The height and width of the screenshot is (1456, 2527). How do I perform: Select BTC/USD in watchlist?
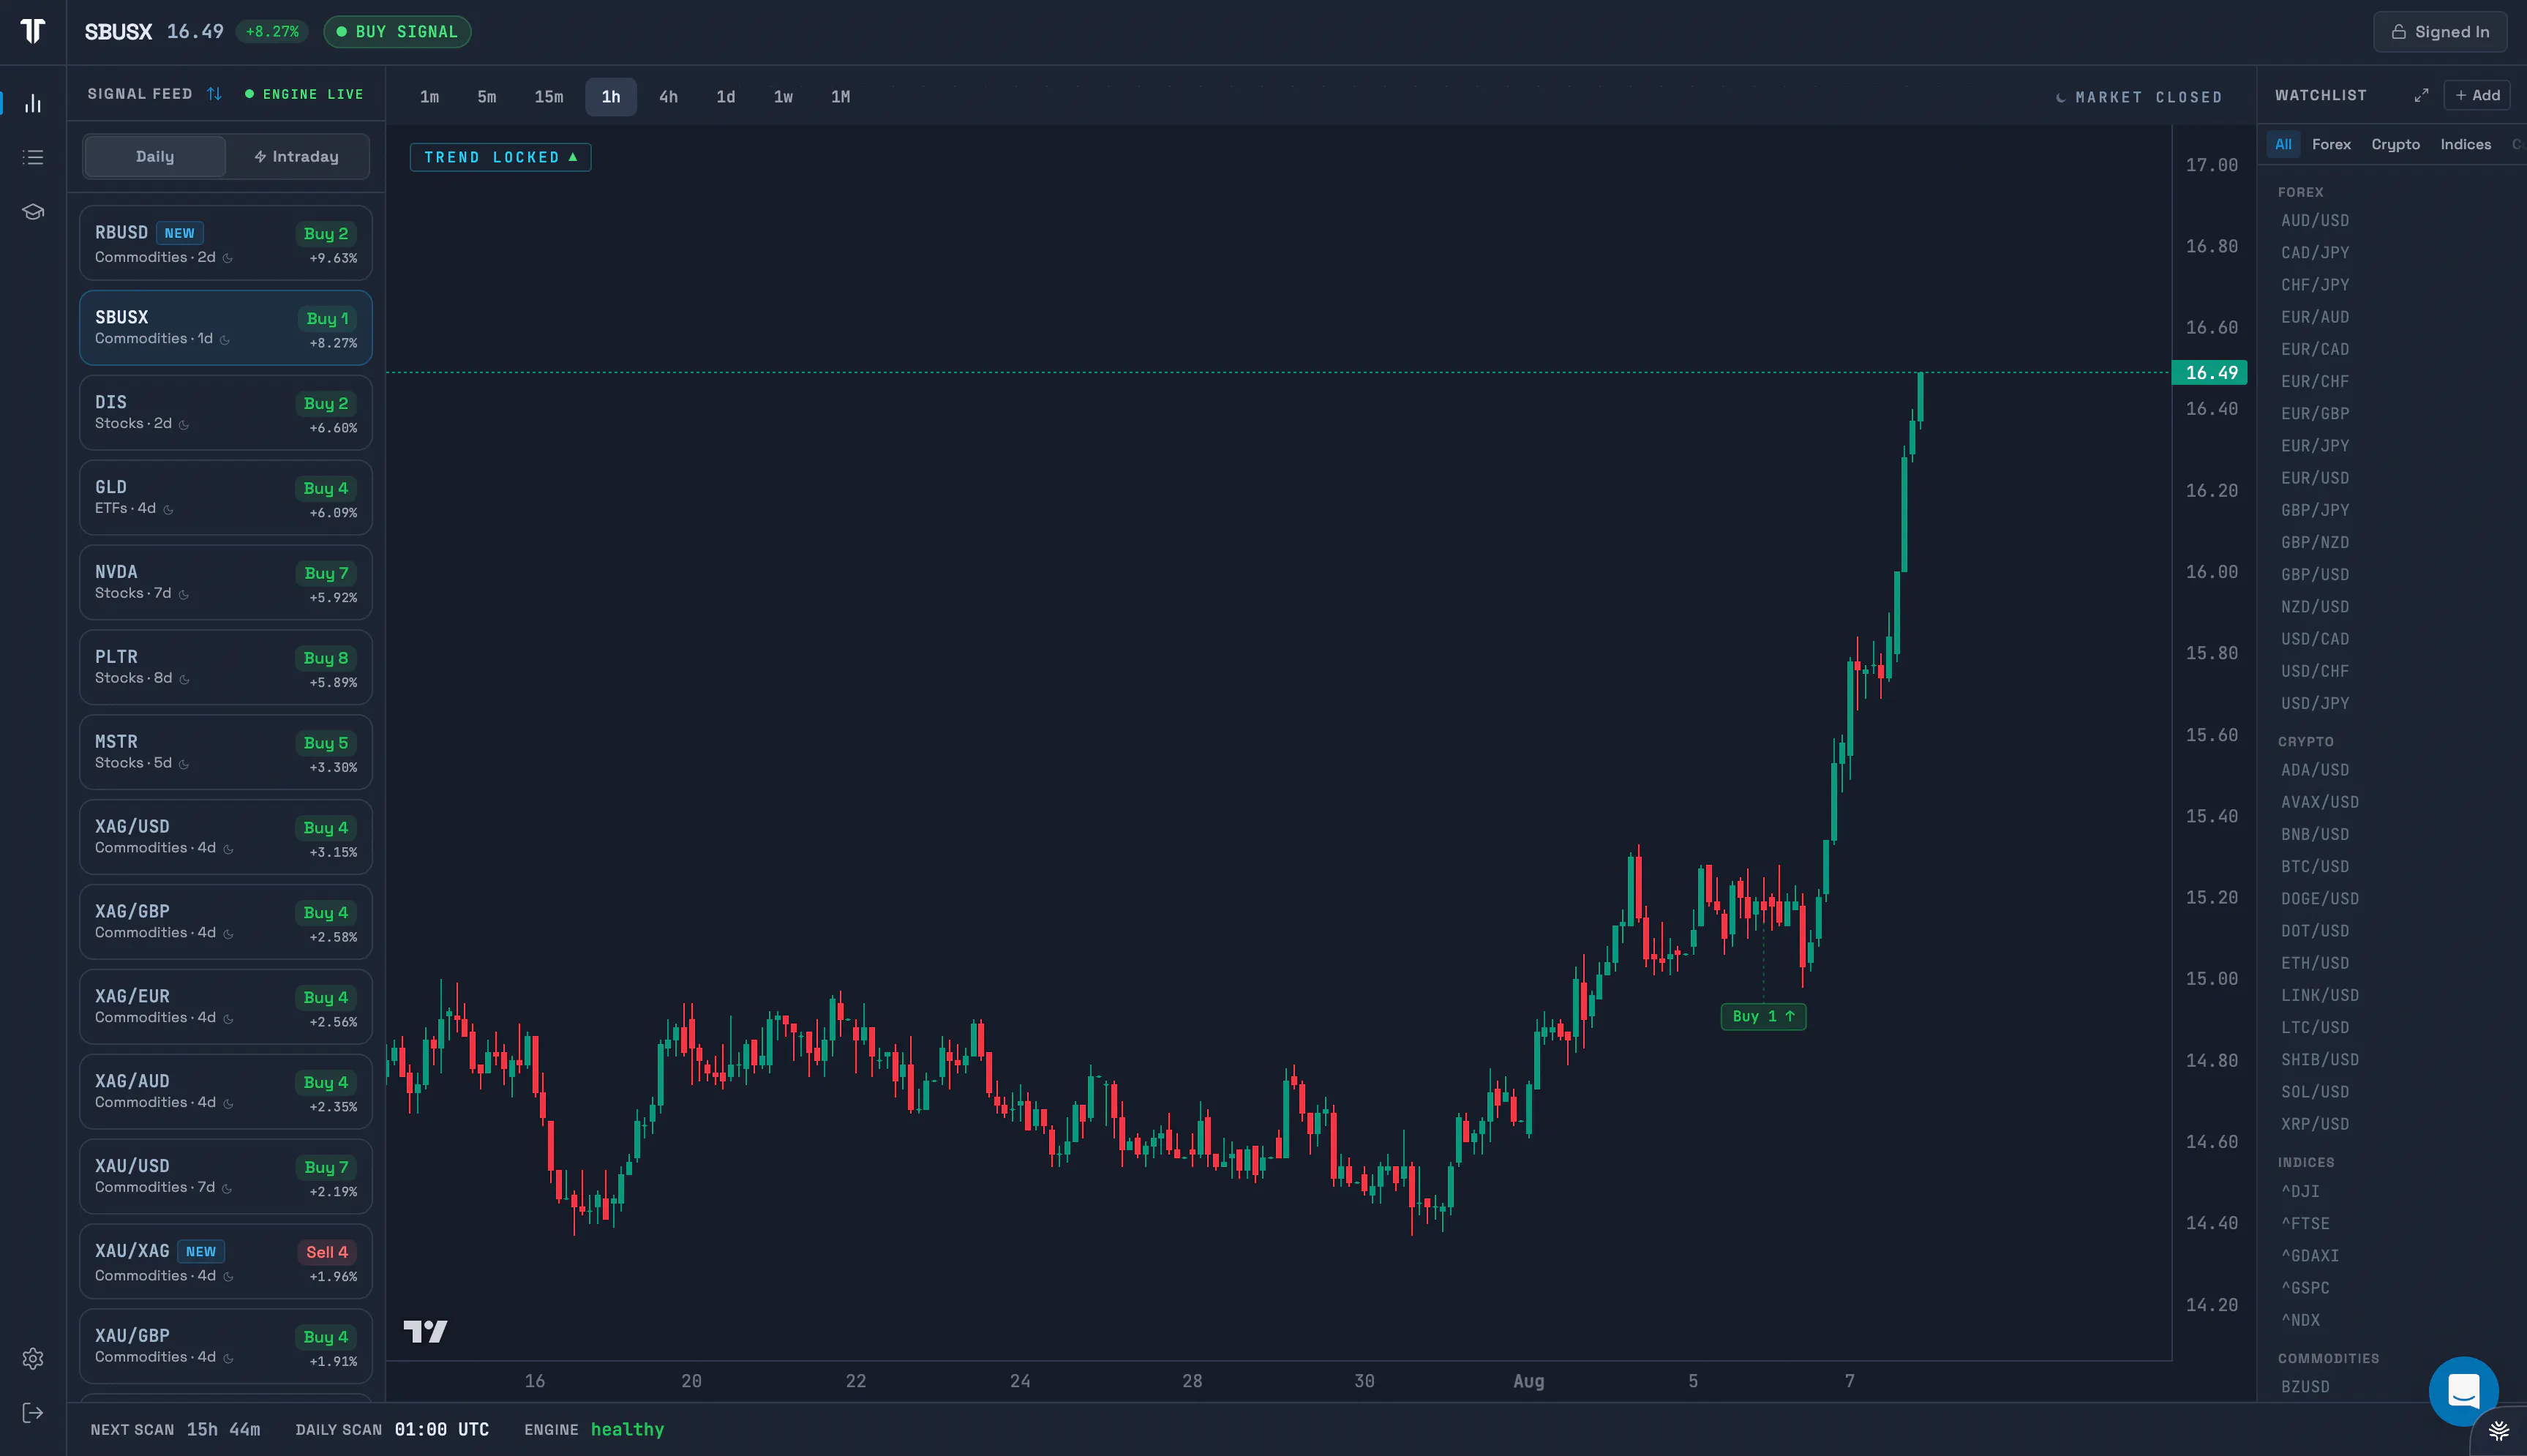pos(2315,866)
